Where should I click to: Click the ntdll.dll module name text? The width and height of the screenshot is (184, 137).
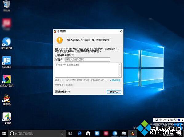tap(70, 85)
